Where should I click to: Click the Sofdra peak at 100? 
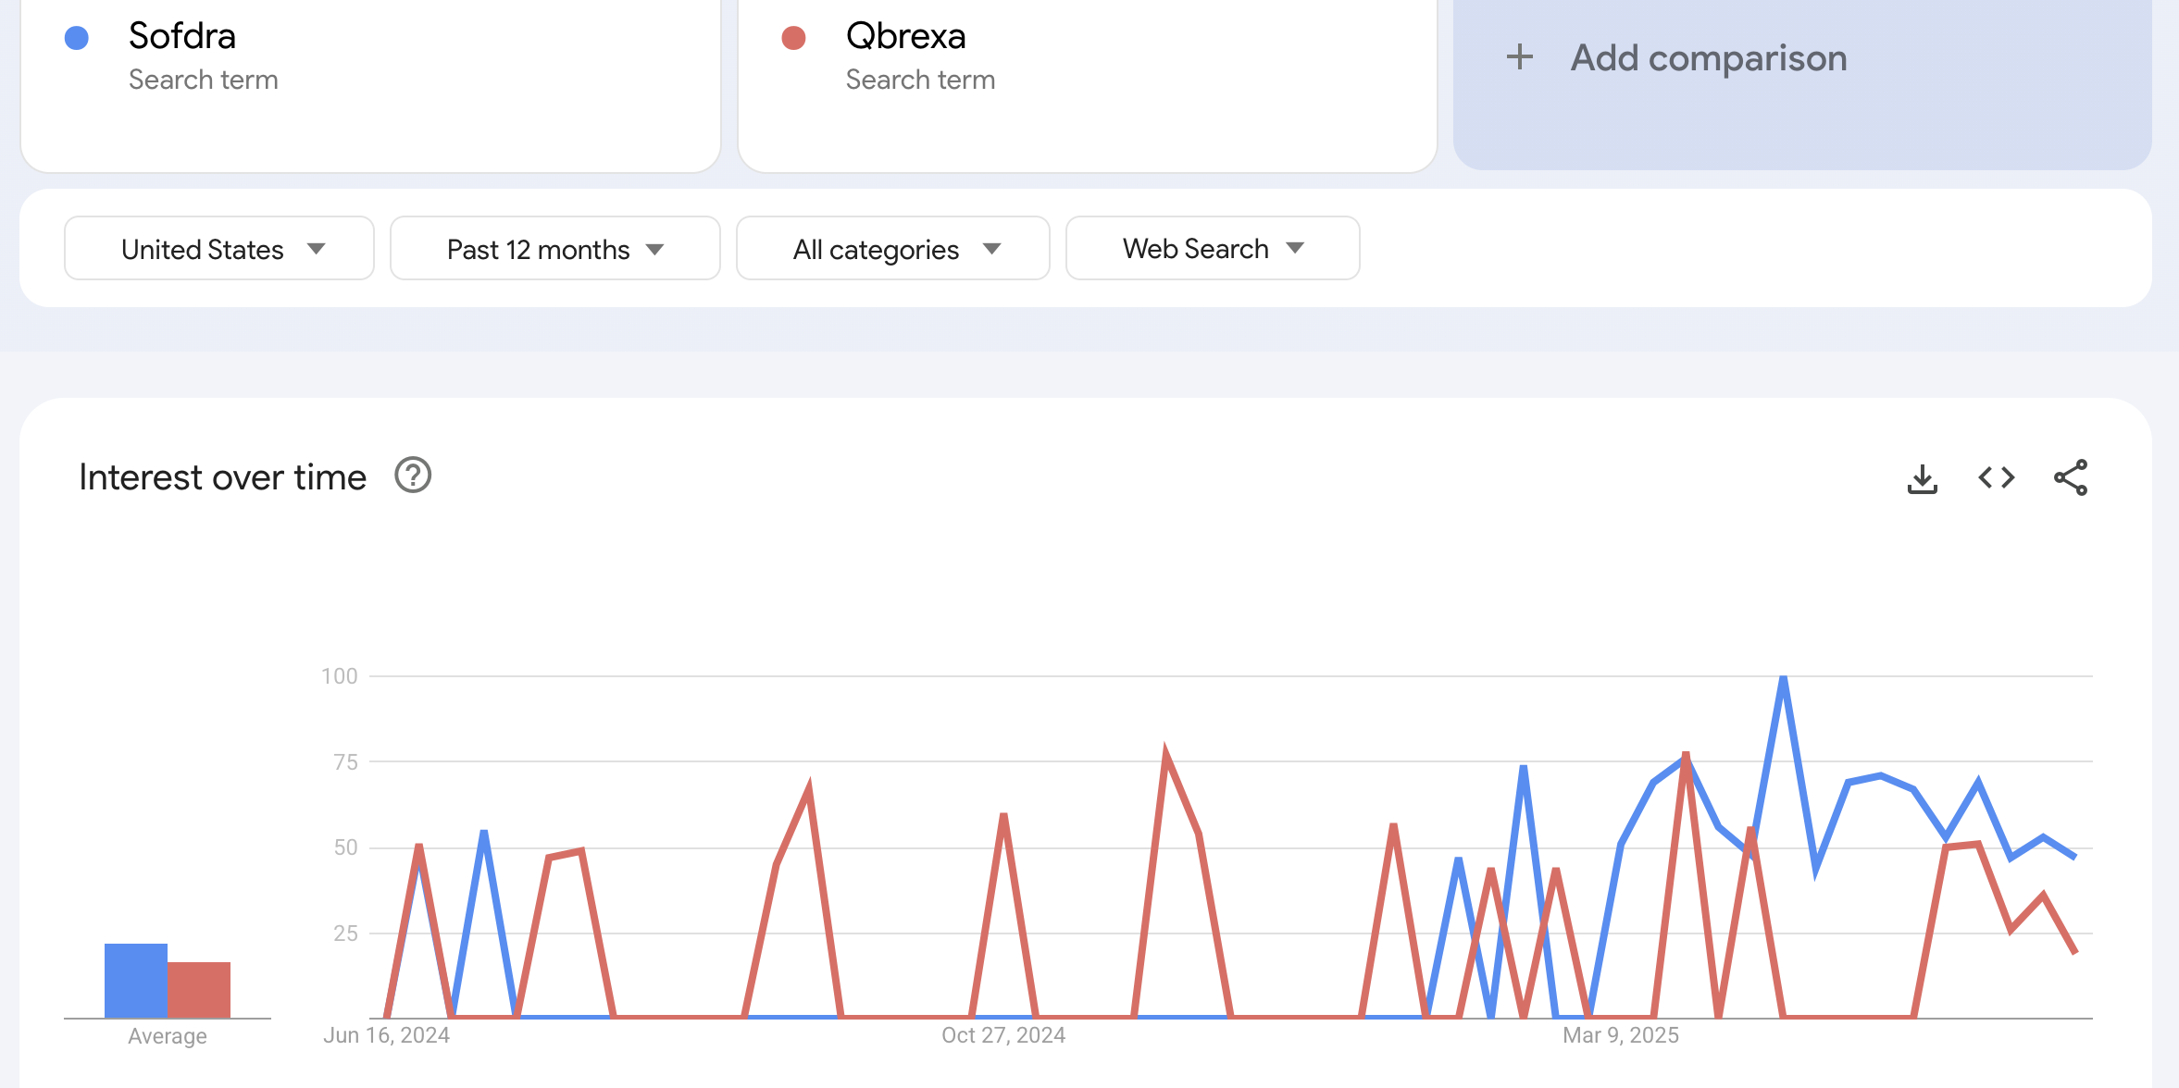coord(1783,679)
